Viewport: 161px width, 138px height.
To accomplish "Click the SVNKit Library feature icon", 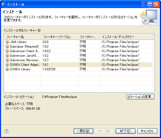I will coord(8,69).
